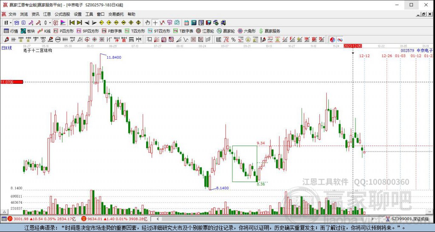This screenshot has width=435, height=232.
Task: Jump to first bar icon
Action: point(72,23)
